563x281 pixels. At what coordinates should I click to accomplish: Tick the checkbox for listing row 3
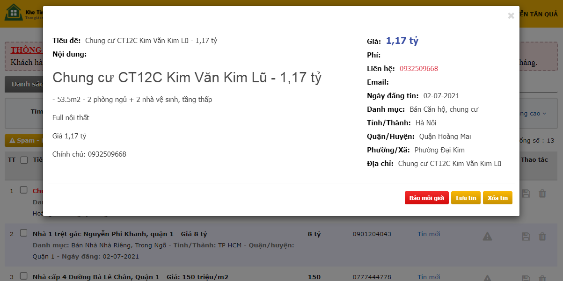[x=24, y=276]
